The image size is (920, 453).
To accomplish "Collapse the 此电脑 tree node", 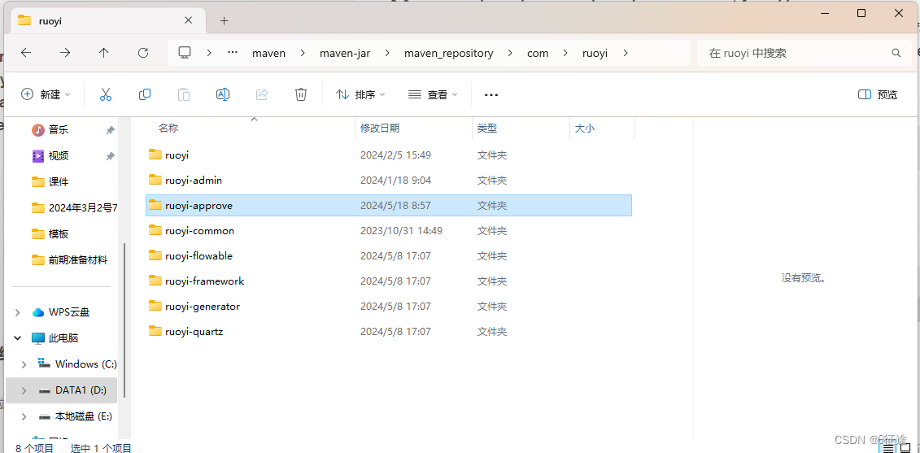I will 18,338.
